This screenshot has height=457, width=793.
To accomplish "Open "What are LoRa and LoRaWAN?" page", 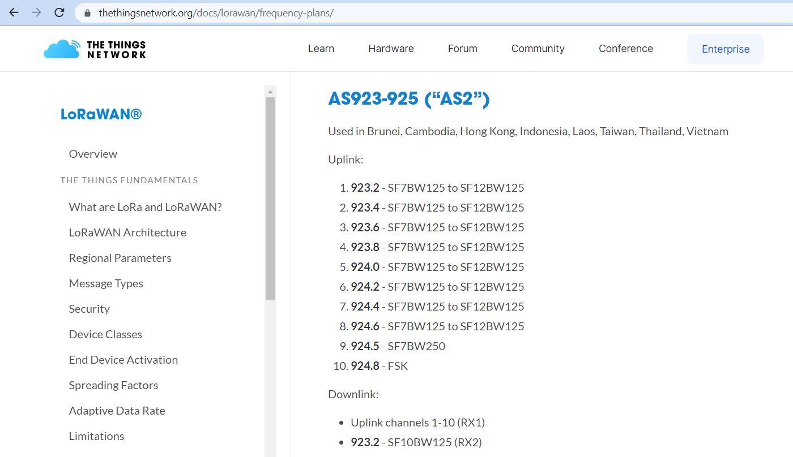I will 146,207.
